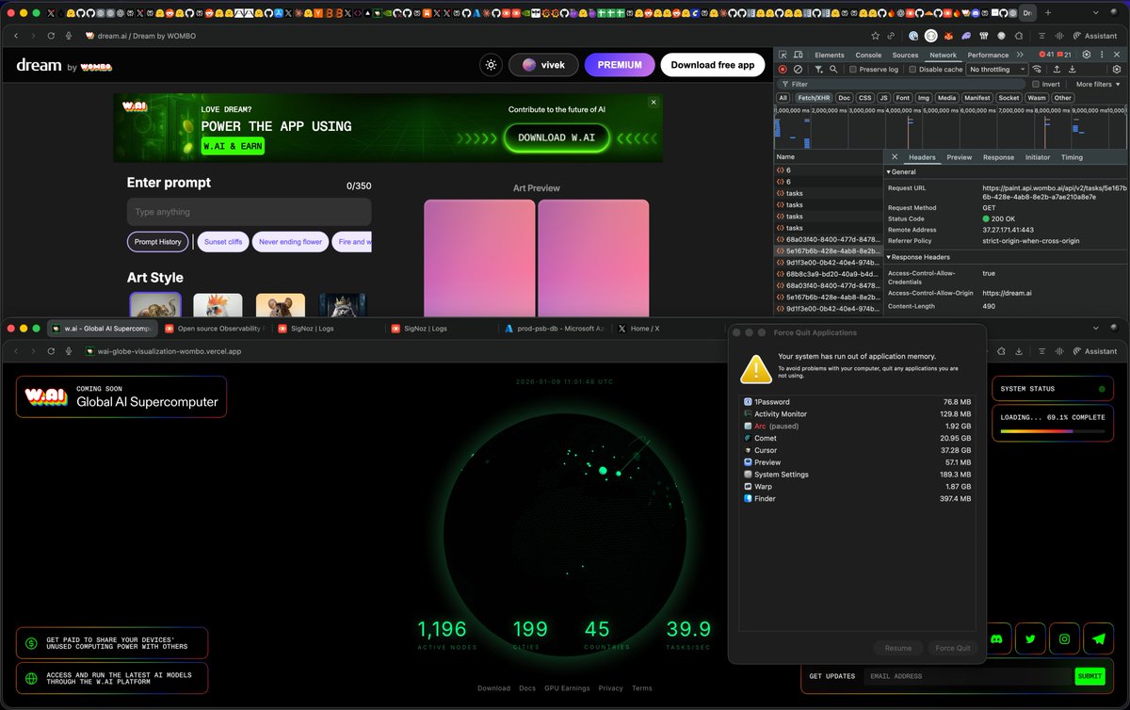1130x710 pixels.
Task: Collapse the Response Headers section
Action: (x=919, y=257)
